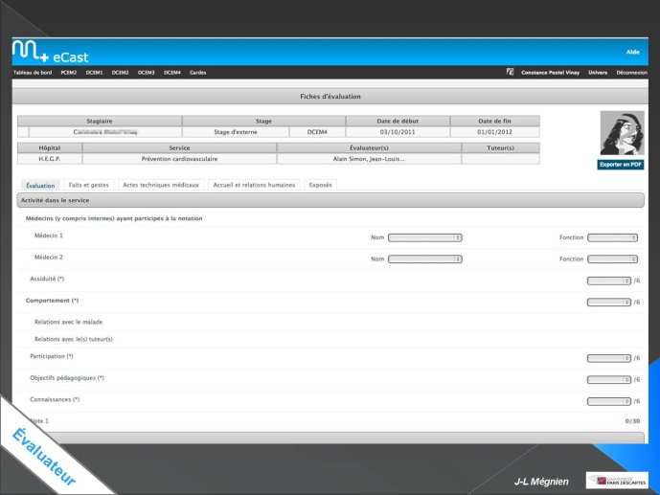This screenshot has height=495, width=660.
Task: Click the stagiaire portrait thumbnail
Action: [x=622, y=133]
